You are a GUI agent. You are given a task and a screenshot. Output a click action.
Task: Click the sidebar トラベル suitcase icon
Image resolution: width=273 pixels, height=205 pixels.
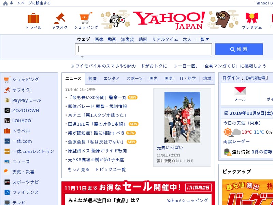[7, 131]
